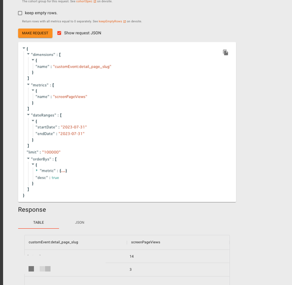Switch to the JSON response tab
The image size is (292, 285).
coord(79,222)
